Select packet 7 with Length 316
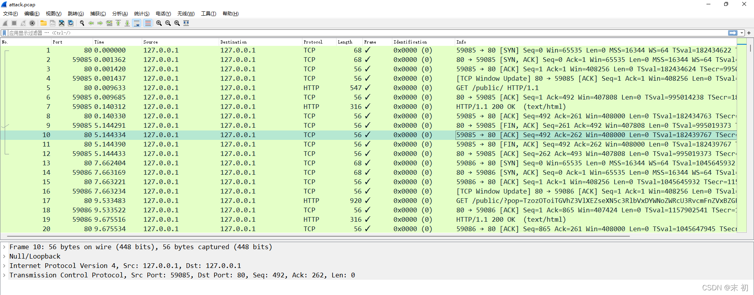Viewport: 754px width, 295px height. point(368,107)
